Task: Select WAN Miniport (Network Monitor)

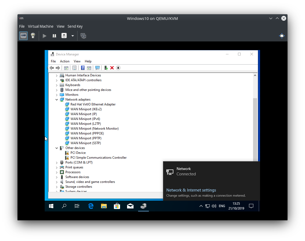Action: click(94, 129)
